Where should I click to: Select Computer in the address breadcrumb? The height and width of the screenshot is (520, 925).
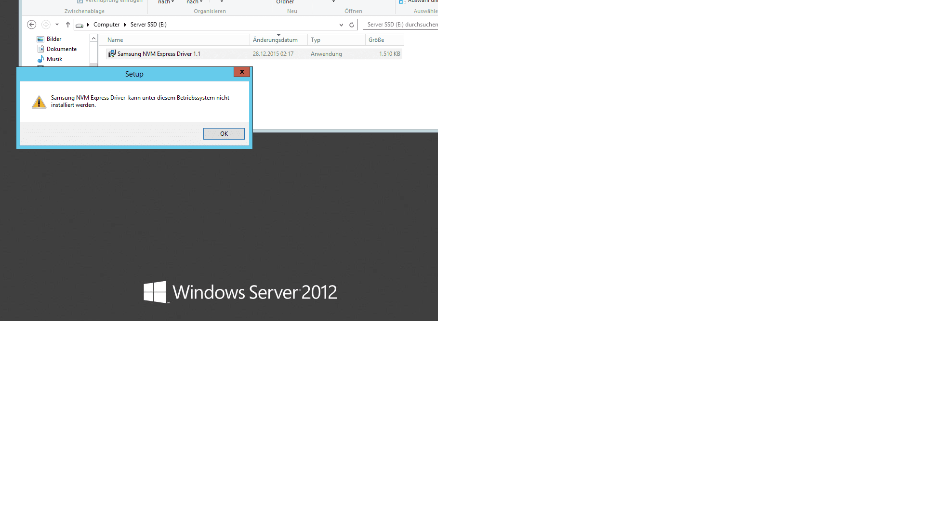(106, 25)
